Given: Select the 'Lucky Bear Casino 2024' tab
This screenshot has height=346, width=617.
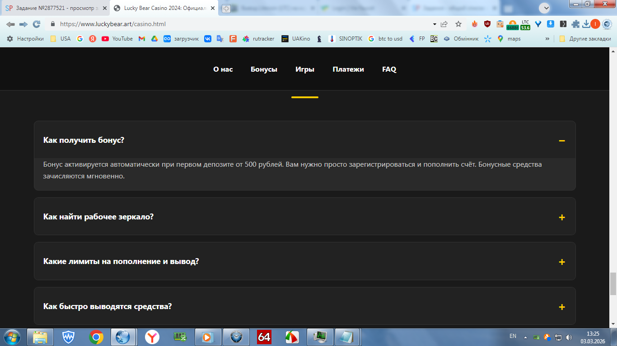Looking at the screenshot, I should [x=165, y=8].
